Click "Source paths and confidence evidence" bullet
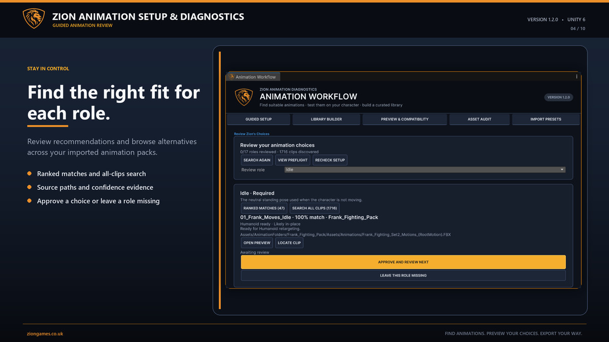The image size is (609, 342). tap(95, 187)
